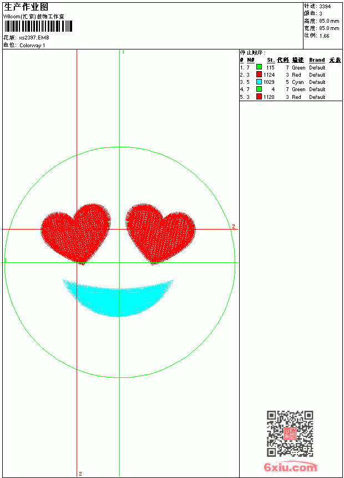The height and width of the screenshot is (478, 344).
Task: Select the Cyan stop row with 1029 stitches
Action: (291, 82)
